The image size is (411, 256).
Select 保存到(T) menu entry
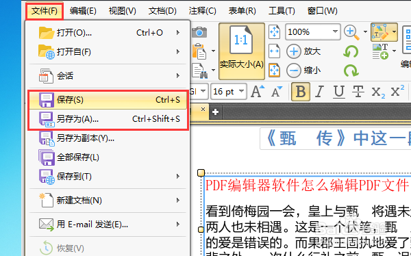(108, 177)
